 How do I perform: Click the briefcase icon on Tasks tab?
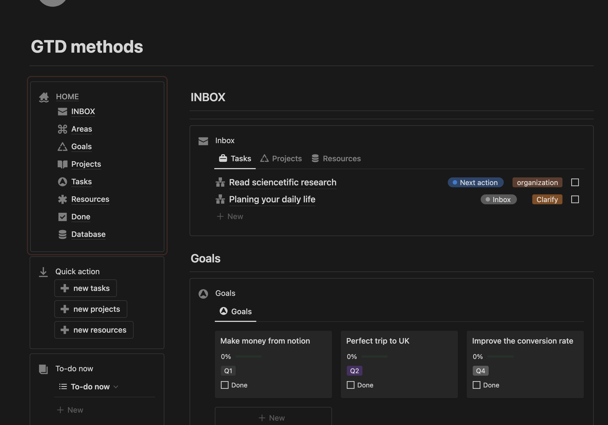tap(223, 158)
